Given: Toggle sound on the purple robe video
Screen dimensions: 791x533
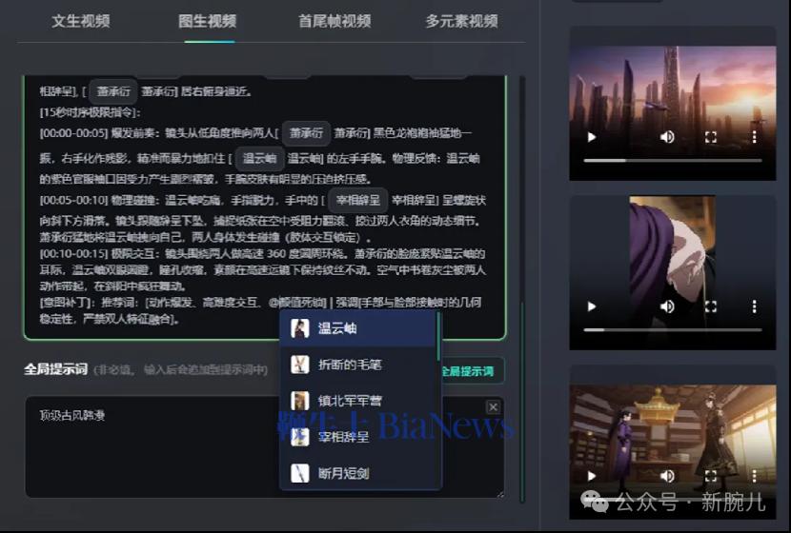Looking at the screenshot, I should tap(667, 306).
